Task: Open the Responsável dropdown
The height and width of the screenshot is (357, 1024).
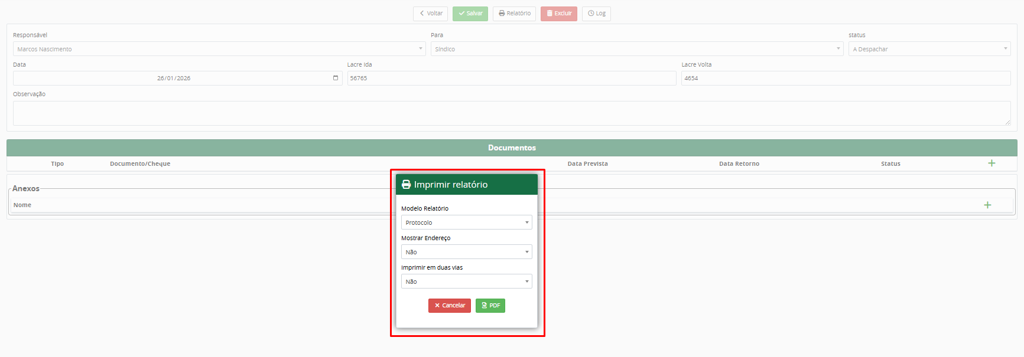Action: point(219,49)
